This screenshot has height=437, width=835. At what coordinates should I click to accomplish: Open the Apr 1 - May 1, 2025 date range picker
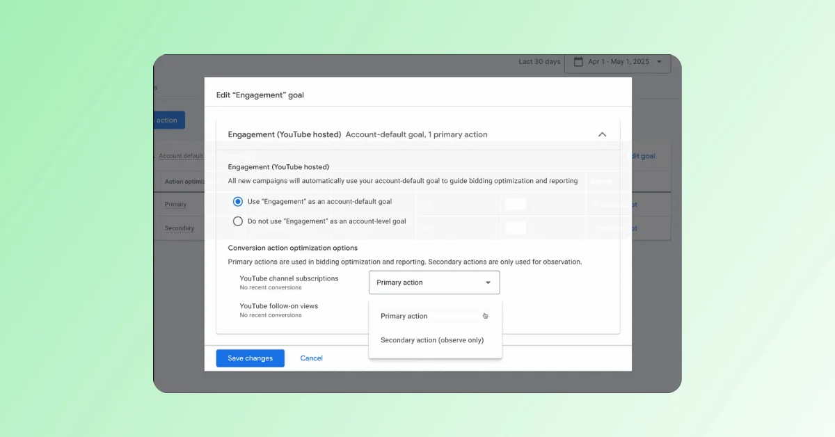pos(618,62)
